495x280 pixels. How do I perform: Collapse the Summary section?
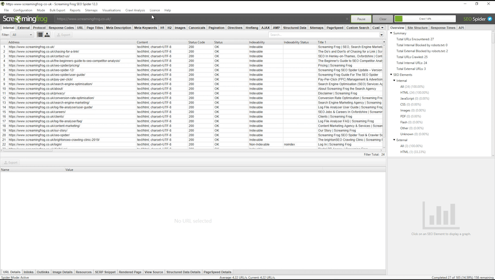click(x=391, y=33)
